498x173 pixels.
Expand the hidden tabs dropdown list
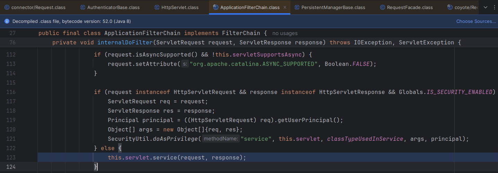point(485,7)
